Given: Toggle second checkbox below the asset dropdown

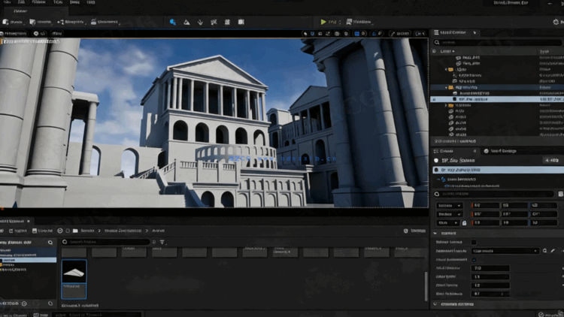Looking at the screenshot, I should (474, 259).
